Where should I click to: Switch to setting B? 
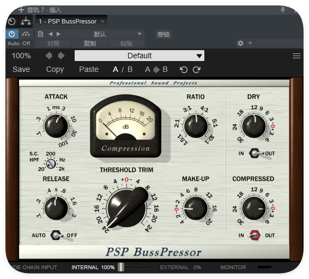pyautogui.click(x=130, y=70)
